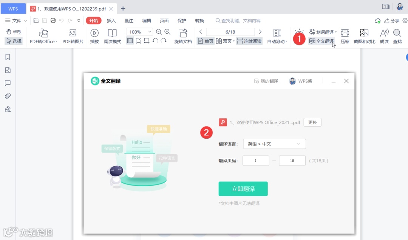Open signature panel in sidebar
Screen dimensions: 408x240
click(x=8, y=109)
